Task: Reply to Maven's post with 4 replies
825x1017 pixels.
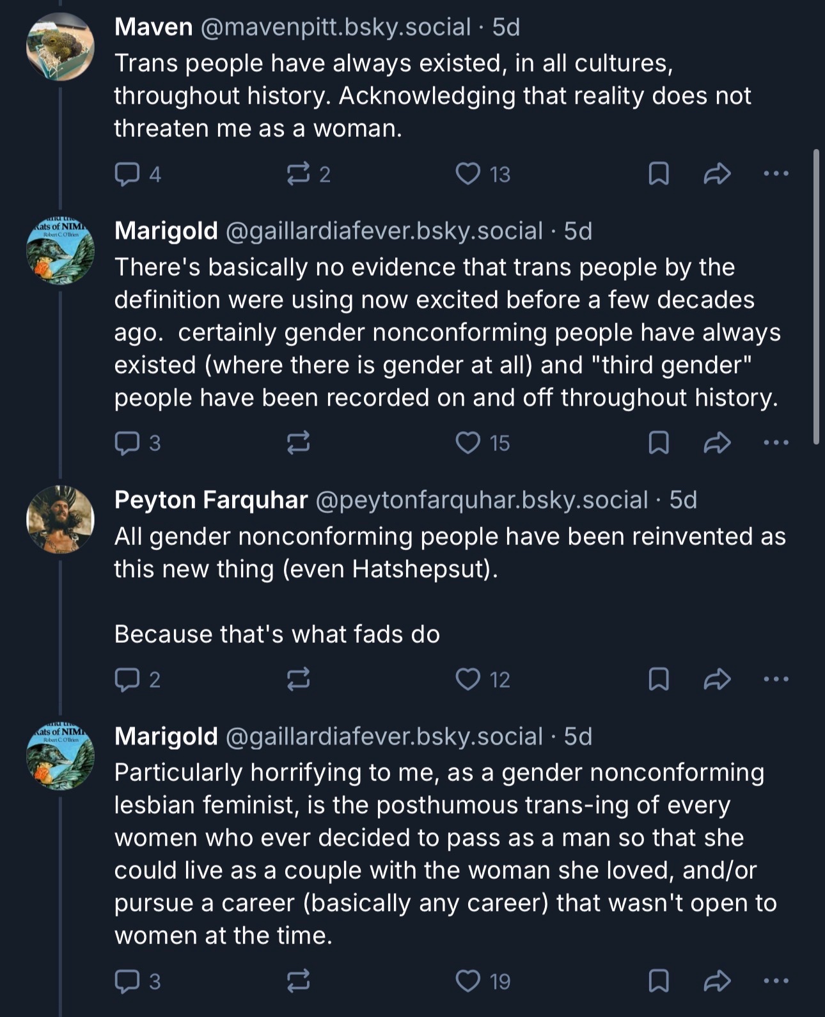Action: (x=127, y=174)
